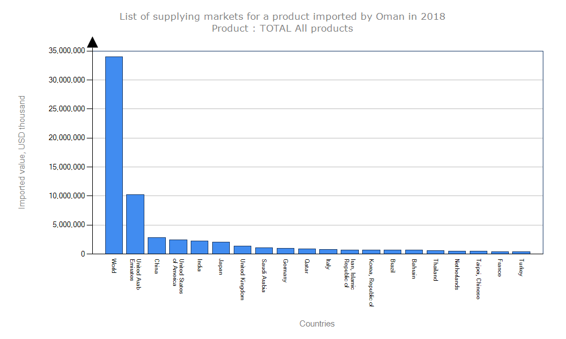
Task: Select the China bar
Action: 157,246
